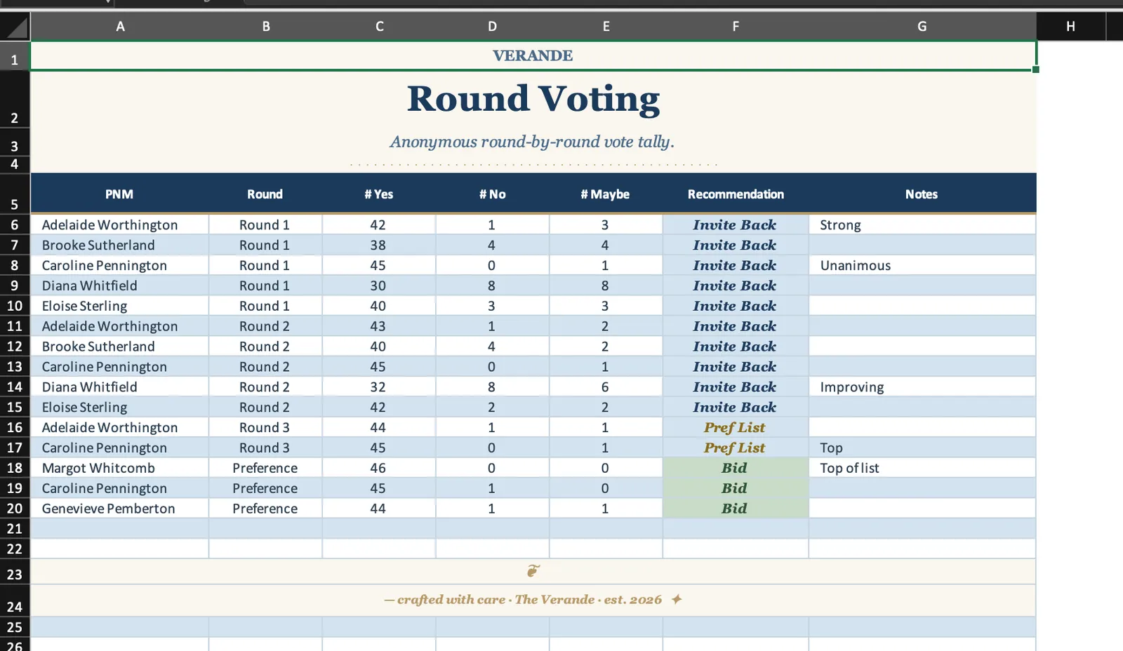The image size is (1123, 651).
Task: Select column D header
Action: click(x=493, y=27)
